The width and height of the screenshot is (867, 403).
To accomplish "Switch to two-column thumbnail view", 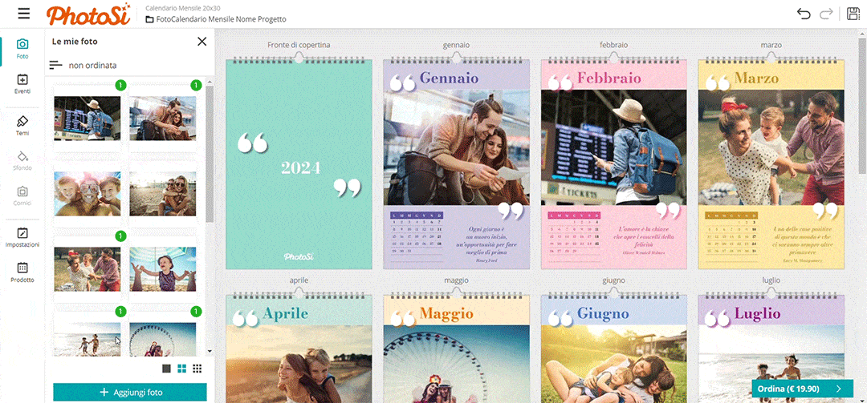I will coord(181,369).
